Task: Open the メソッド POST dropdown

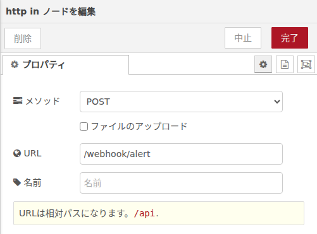Action: coord(181,102)
